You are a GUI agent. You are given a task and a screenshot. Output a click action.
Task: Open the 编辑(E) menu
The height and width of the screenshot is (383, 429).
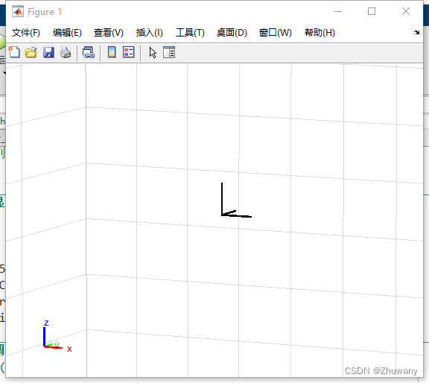coord(67,33)
